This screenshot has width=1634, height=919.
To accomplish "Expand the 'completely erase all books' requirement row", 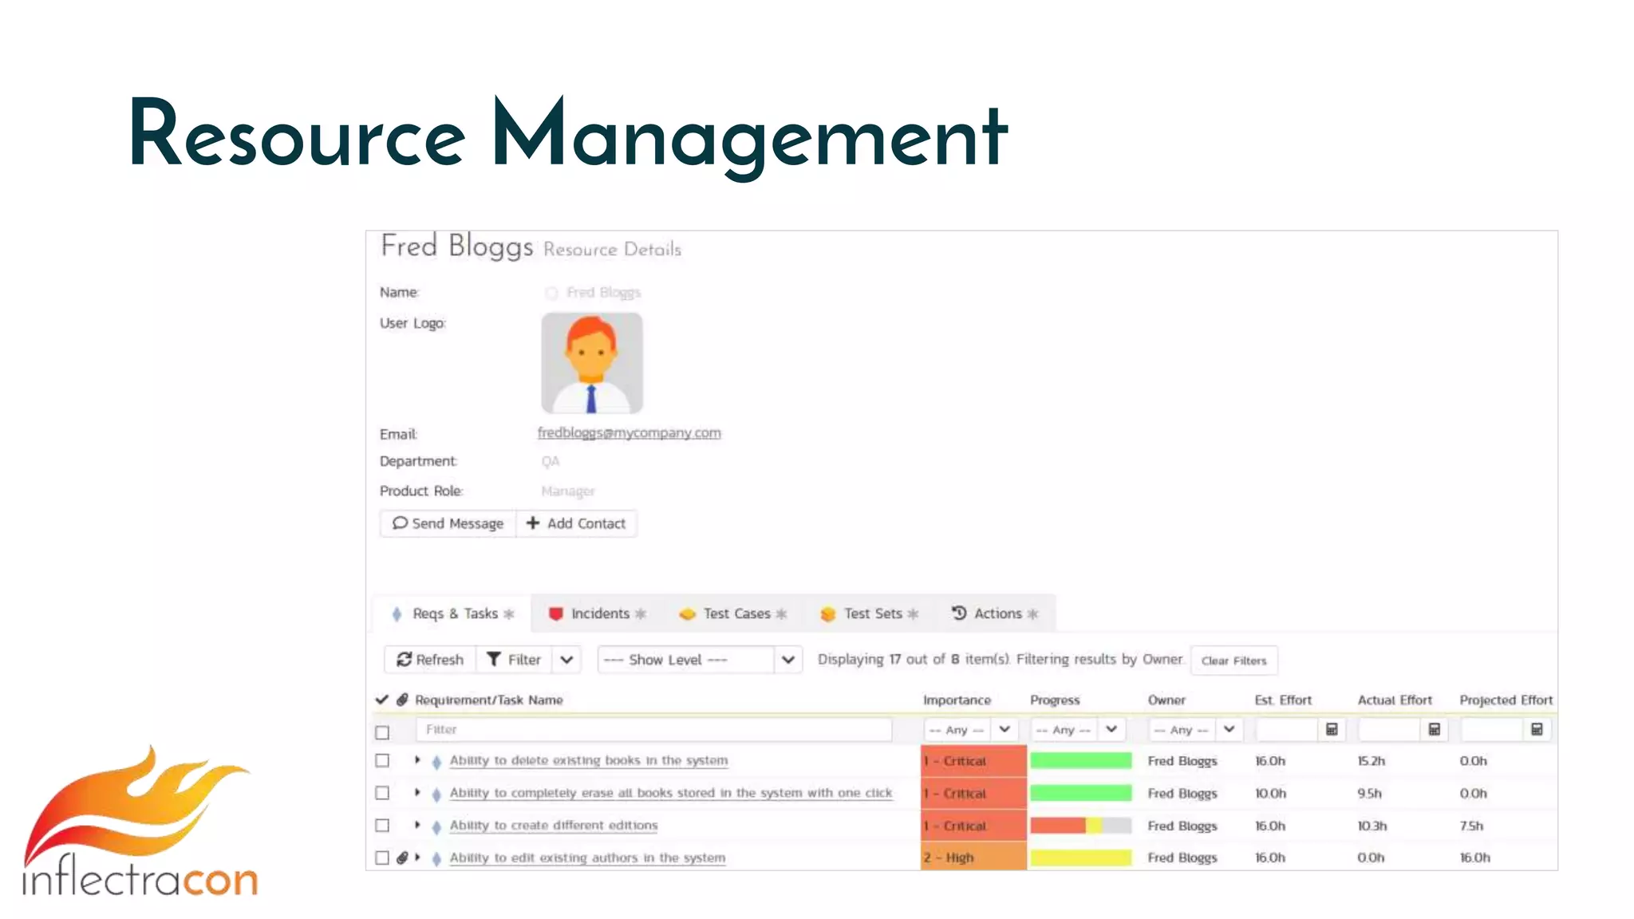I will click(417, 792).
